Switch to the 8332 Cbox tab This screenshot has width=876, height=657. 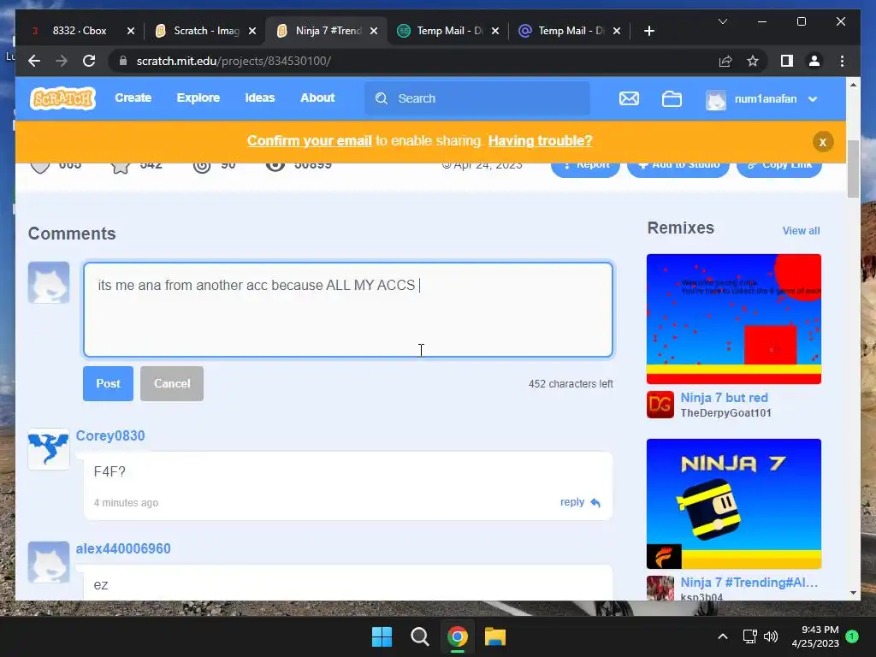[79, 31]
